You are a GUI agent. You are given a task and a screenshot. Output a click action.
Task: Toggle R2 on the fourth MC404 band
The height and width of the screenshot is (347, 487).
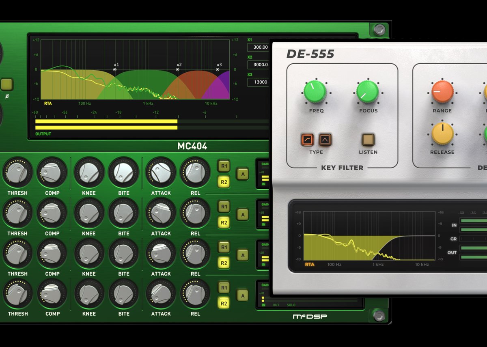click(x=224, y=303)
